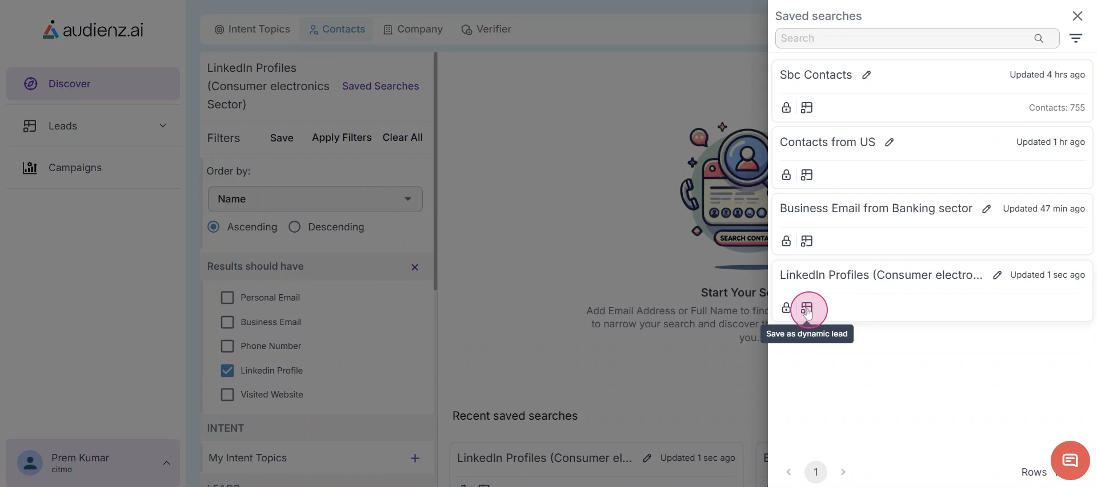Open Business Email from Banking sector search
1097x487 pixels.
coord(876,208)
